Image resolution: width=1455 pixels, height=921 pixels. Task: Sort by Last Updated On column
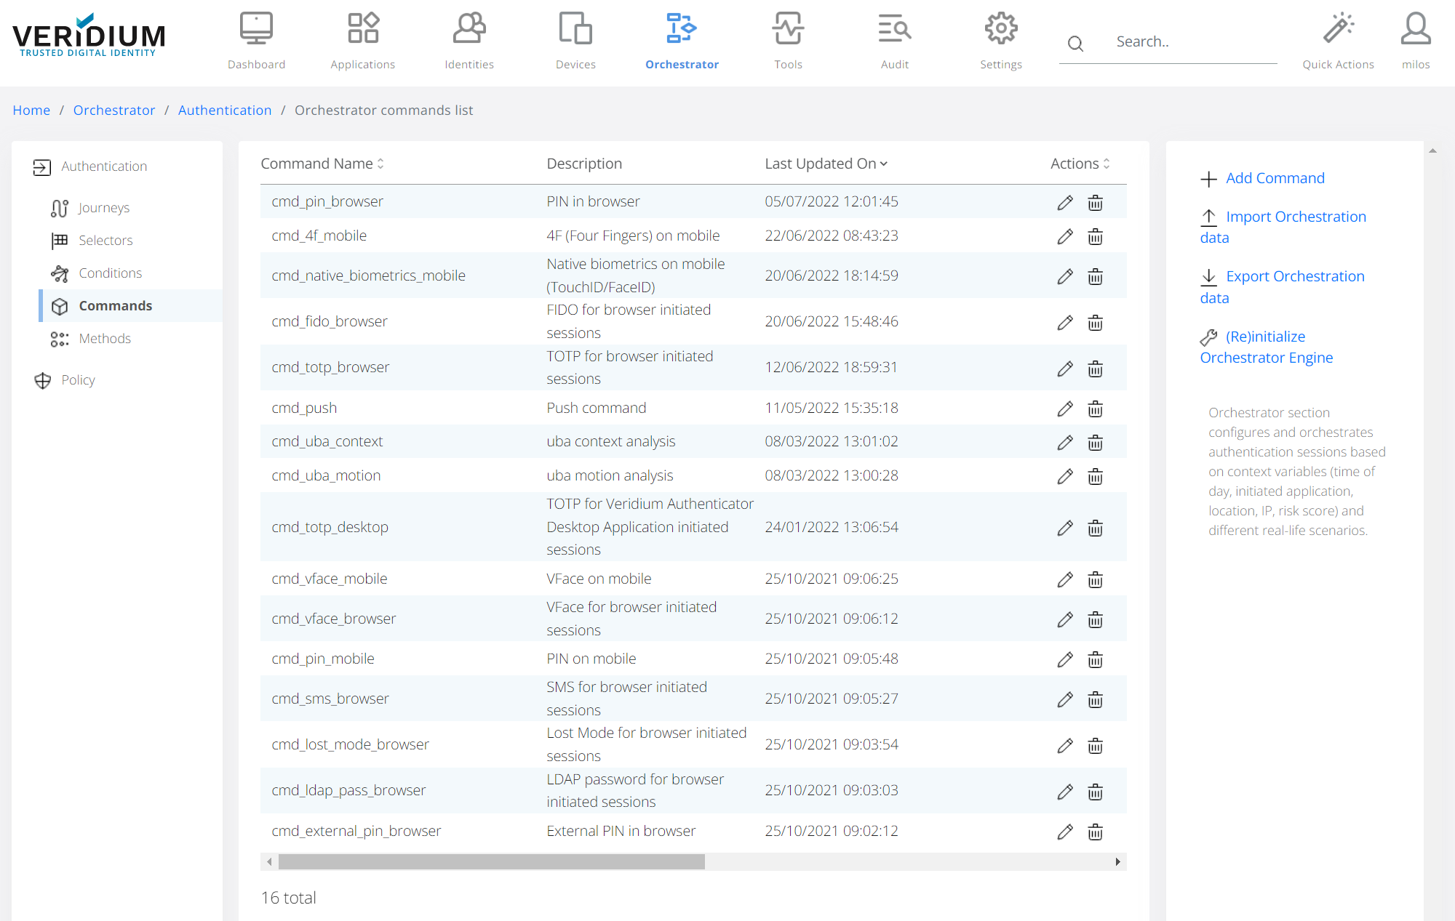826,164
